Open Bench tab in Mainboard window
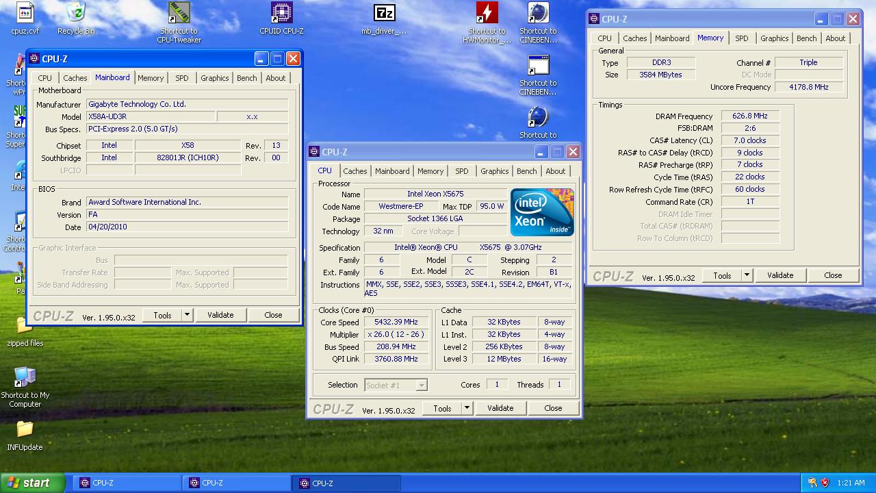 [247, 78]
